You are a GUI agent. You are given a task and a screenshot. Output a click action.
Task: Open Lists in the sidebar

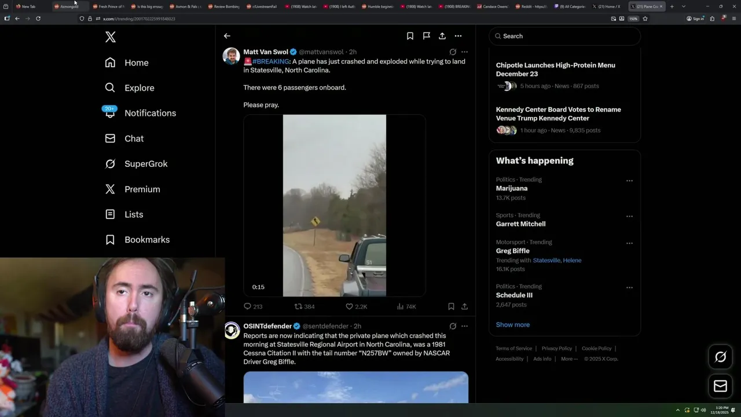[x=124, y=214]
